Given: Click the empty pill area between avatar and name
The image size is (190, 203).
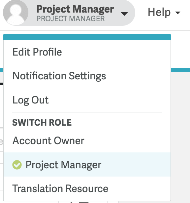Looking at the screenshot, I should 32,13.
